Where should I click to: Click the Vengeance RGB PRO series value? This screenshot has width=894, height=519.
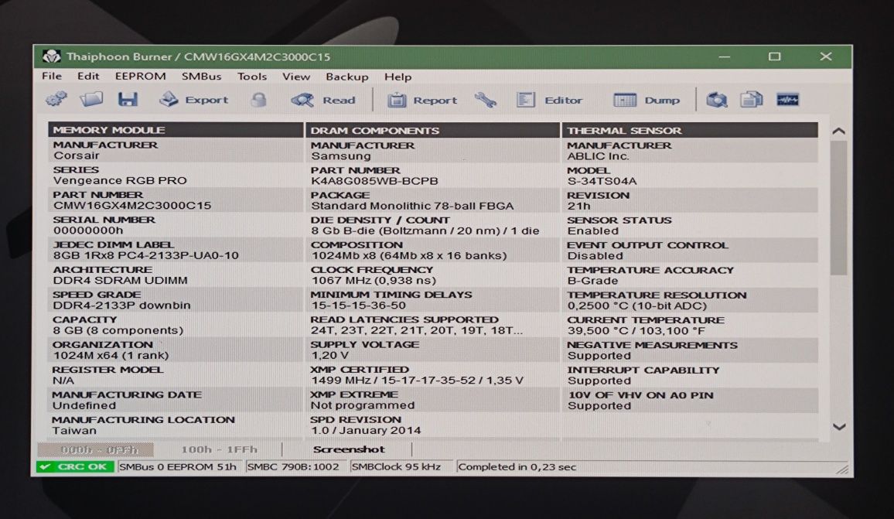(120, 180)
